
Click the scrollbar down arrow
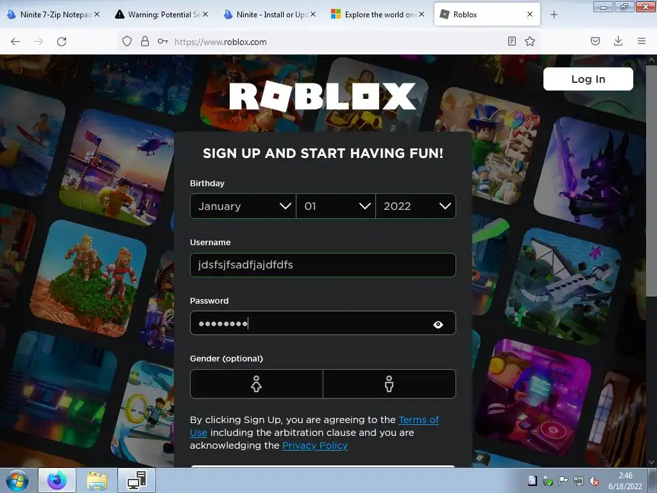pyautogui.click(x=652, y=462)
